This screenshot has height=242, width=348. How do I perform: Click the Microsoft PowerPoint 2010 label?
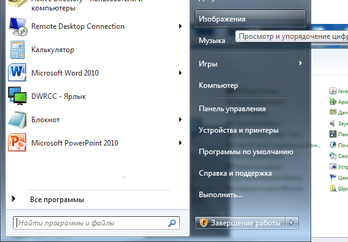(x=75, y=142)
